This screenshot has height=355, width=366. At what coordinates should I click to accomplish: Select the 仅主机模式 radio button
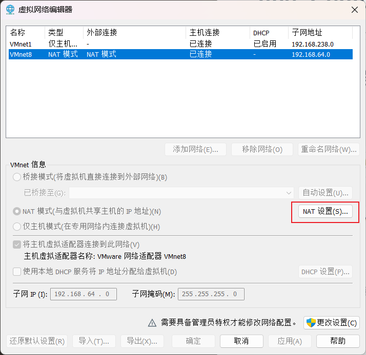tap(17, 227)
